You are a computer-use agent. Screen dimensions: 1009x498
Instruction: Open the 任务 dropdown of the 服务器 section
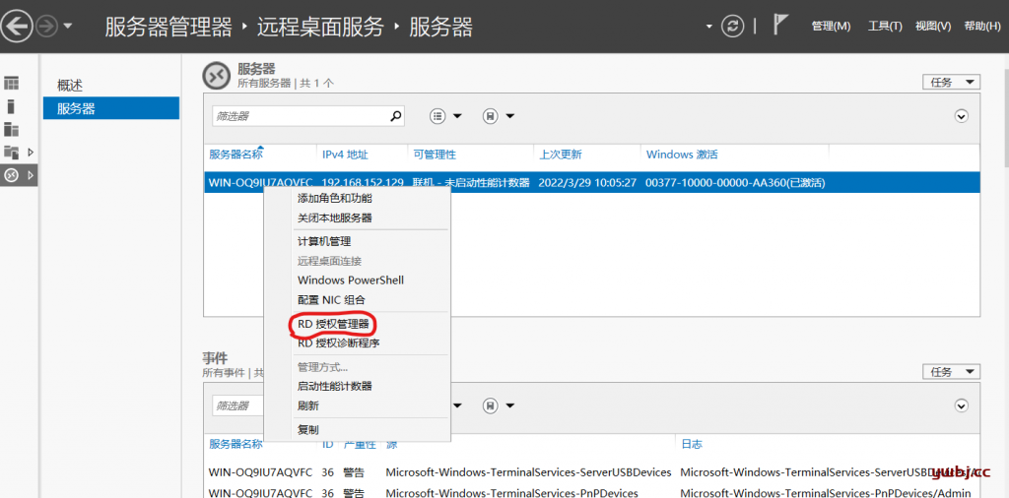951,83
